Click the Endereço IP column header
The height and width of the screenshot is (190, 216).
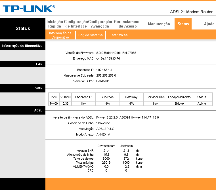(x=83, y=97)
